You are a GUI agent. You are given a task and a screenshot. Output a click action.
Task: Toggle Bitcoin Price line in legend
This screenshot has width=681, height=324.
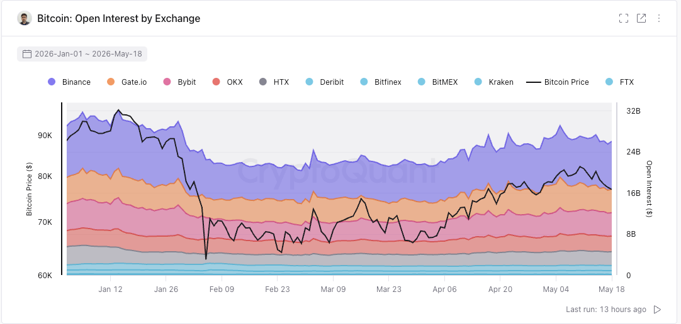click(557, 82)
